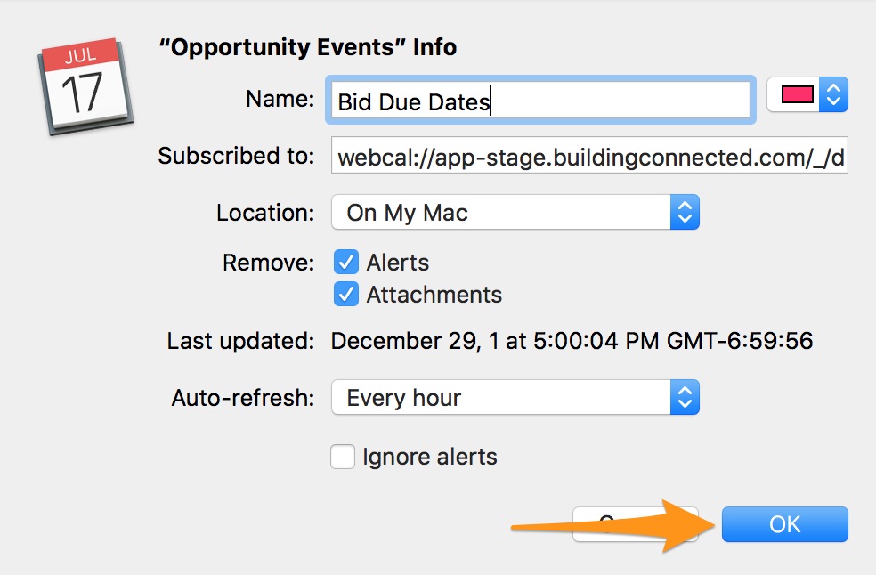
Task: Click the Subscribed to webcal URL field
Action: point(588,158)
